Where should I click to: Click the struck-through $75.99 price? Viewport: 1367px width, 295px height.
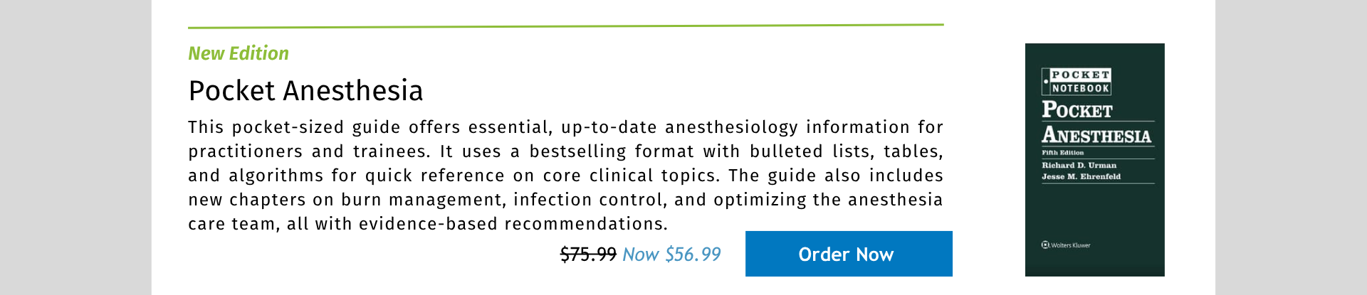click(x=588, y=254)
